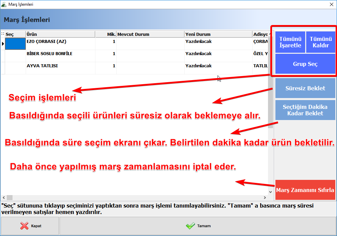Image resolution: width=337 pixels, height=236 pixels.
Task: Click the horizontal scrollbar right arrow
Action: (x=265, y=197)
